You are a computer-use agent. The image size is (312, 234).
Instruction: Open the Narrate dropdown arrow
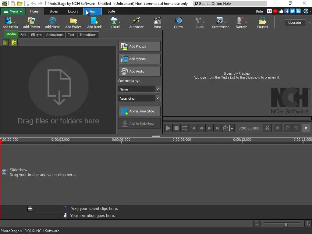click(x=246, y=22)
